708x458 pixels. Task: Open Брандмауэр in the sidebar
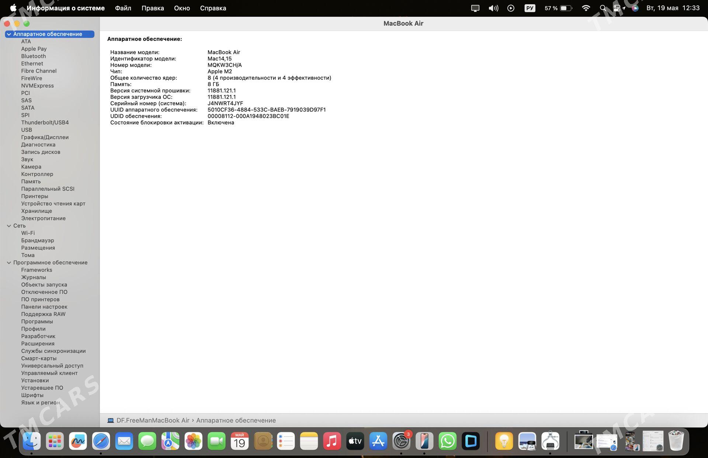pyautogui.click(x=38, y=241)
